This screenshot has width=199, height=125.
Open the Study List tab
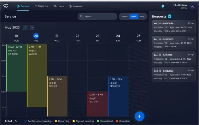[41, 6]
